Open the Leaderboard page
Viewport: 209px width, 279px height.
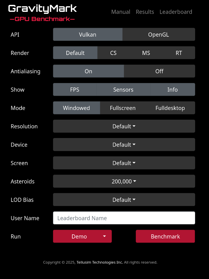[176, 12]
